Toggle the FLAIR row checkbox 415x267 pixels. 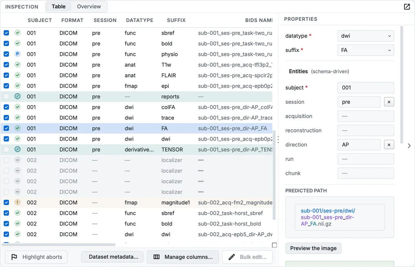coord(7,75)
